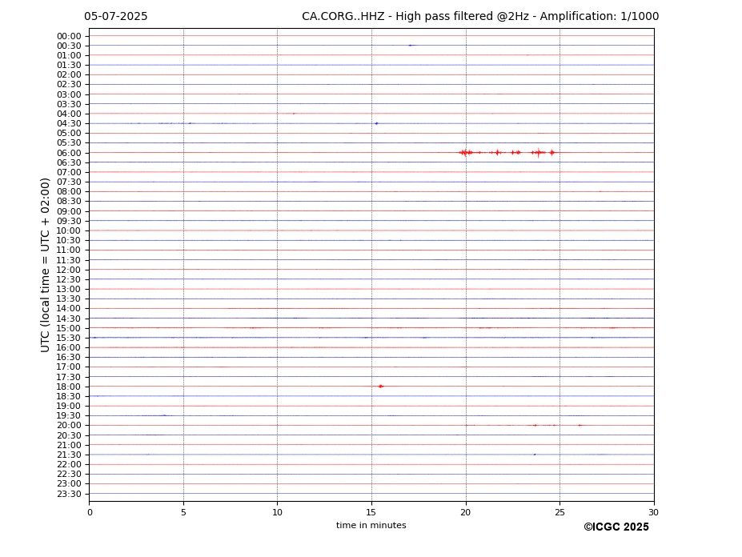Screen dimensions: 742x557
Task: Click the x-axis tick label 30
Action: click(653, 512)
